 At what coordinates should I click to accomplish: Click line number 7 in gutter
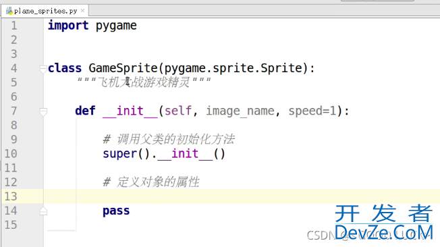[14, 111]
